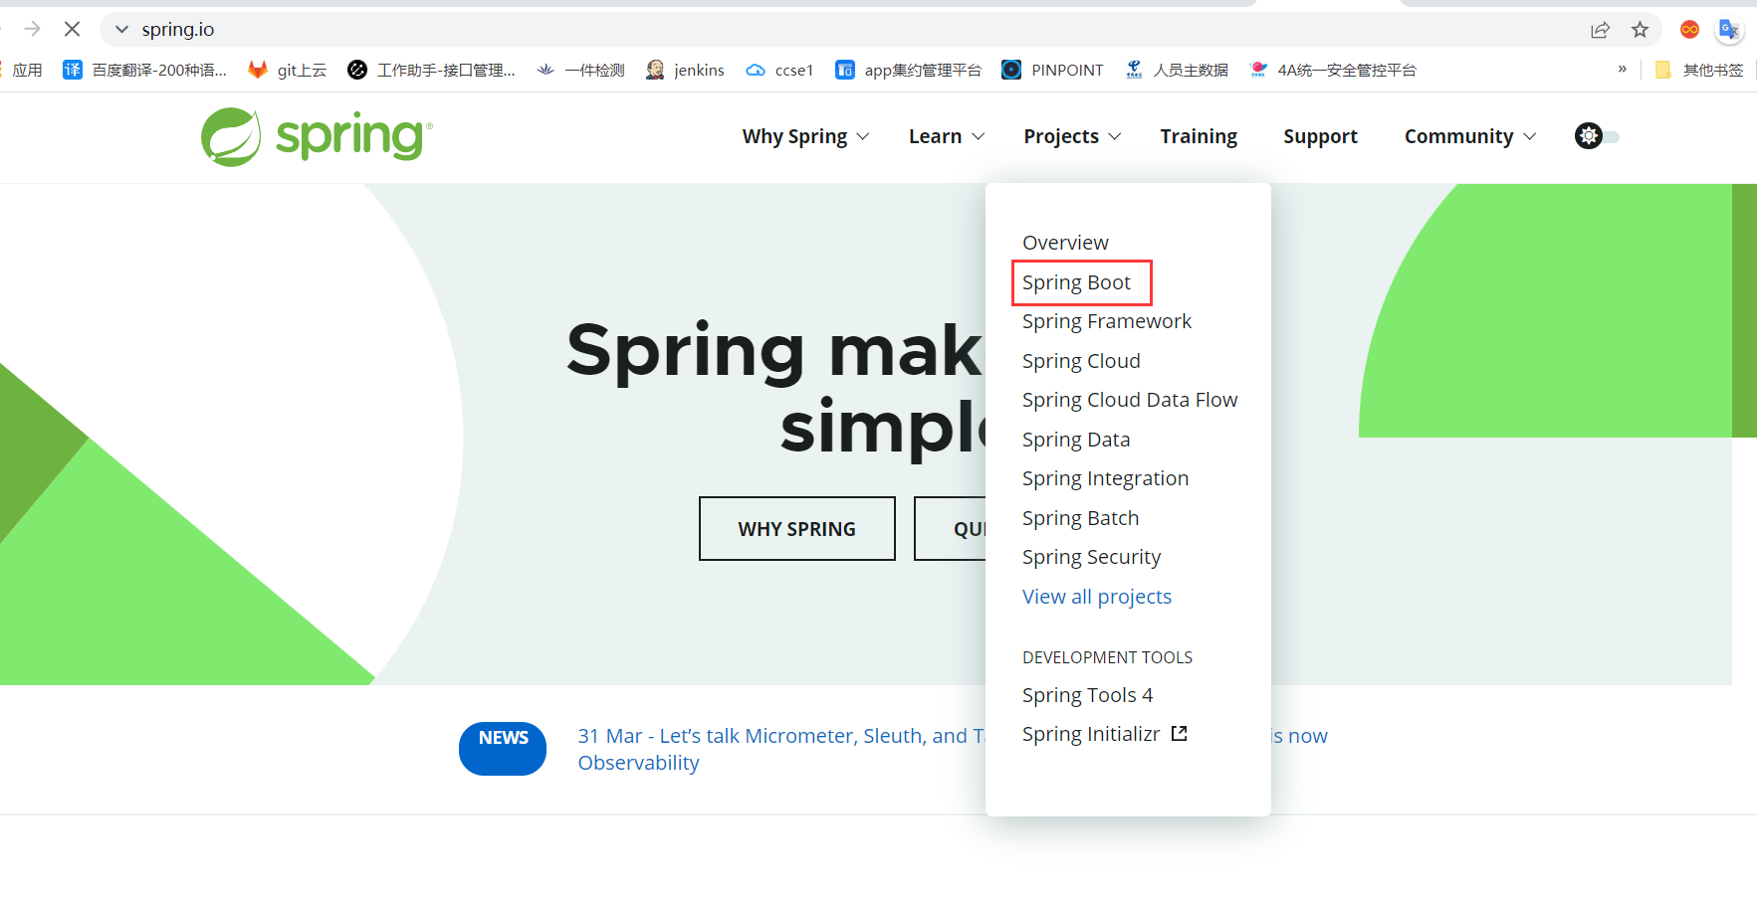Click the red infinity extension icon

coord(1689,29)
